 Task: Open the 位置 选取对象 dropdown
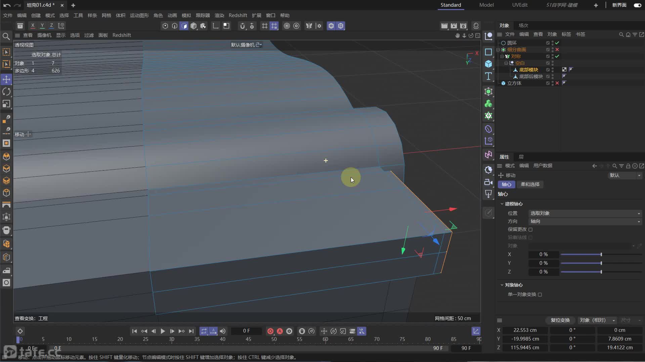(x=585, y=213)
